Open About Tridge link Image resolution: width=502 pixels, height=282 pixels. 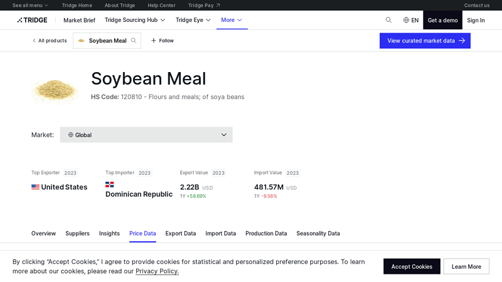[120, 5]
